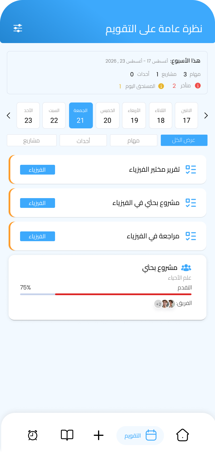This screenshot has width=215, height=468.
Task: Open the alarms screen via the clock icon
Action: (x=32, y=435)
